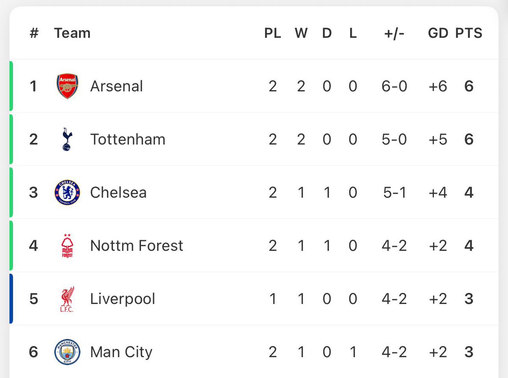The image size is (508, 378).
Task: Open Nottm Forest team page
Action: click(x=136, y=246)
